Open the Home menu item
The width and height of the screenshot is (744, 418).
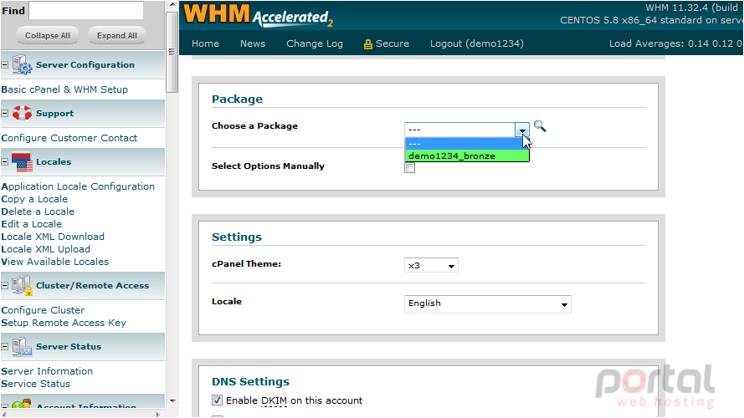[205, 43]
